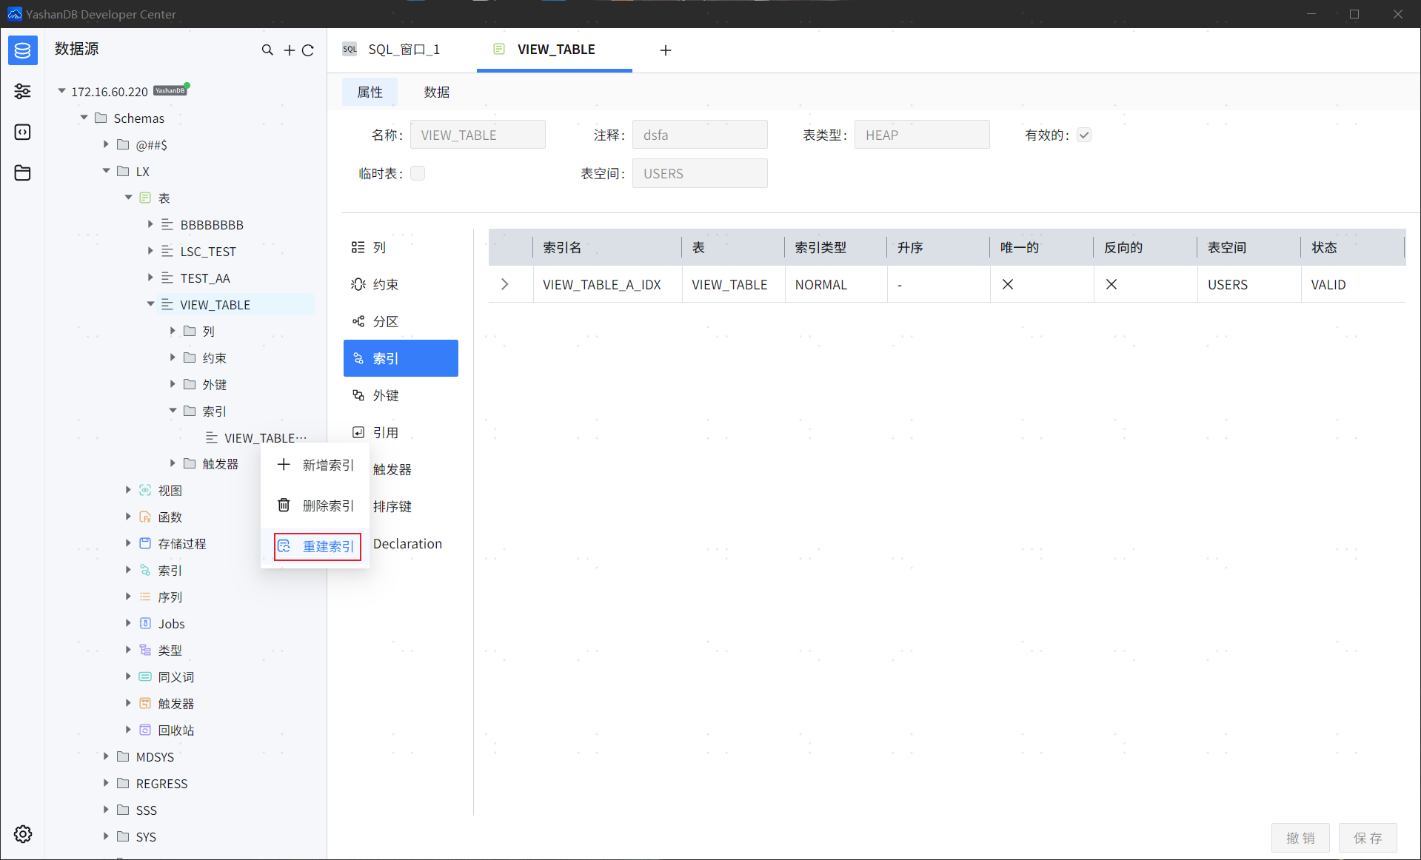Collapse the Schemas tree node
Image resolution: width=1421 pixels, height=860 pixels.
click(x=84, y=118)
